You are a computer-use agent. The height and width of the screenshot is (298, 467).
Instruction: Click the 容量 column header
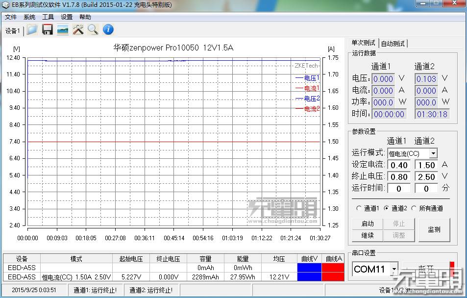[x=205, y=259]
